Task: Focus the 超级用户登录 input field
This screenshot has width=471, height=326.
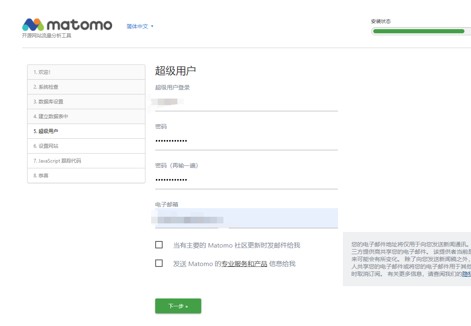Action: (x=246, y=102)
